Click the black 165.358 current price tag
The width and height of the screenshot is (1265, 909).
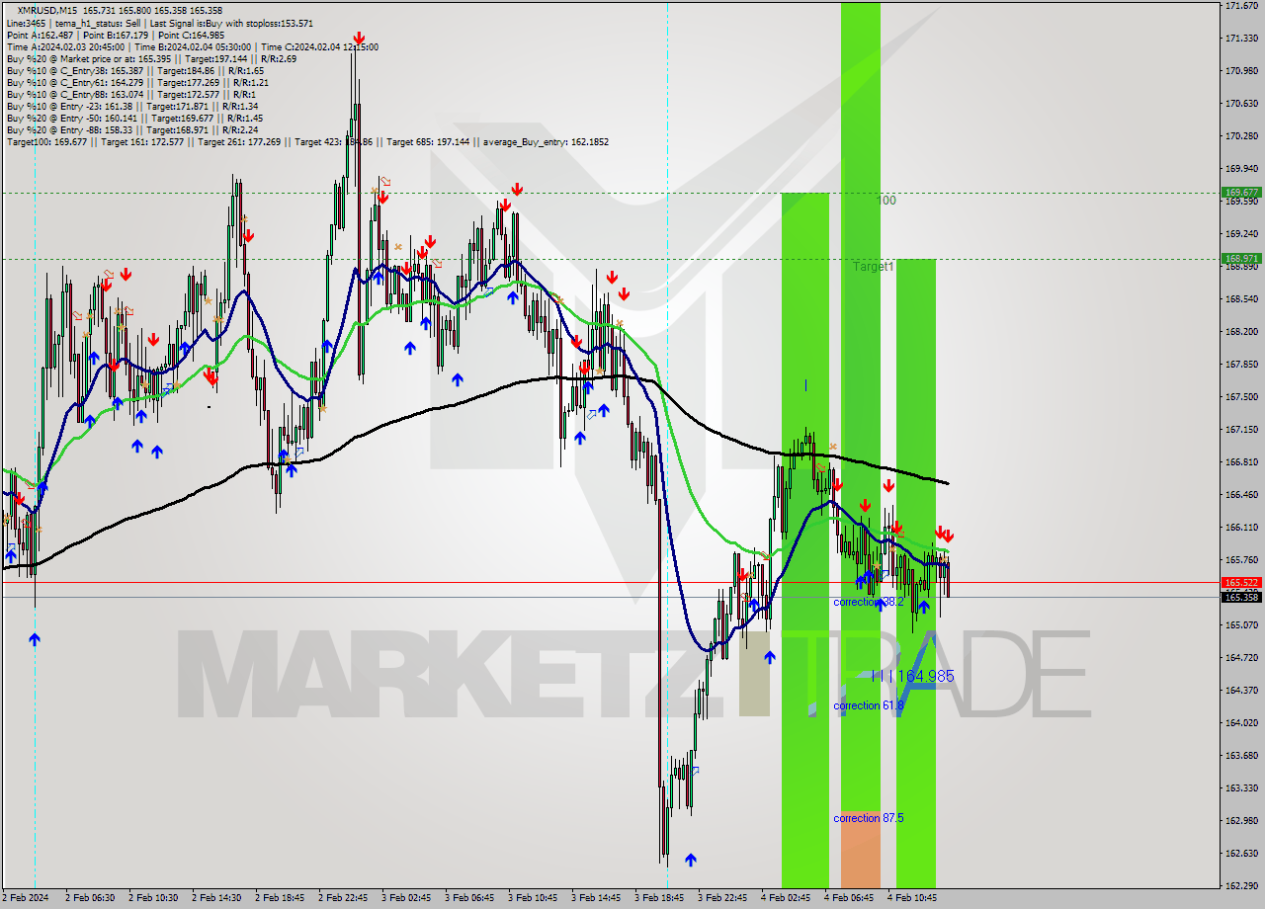click(1241, 597)
